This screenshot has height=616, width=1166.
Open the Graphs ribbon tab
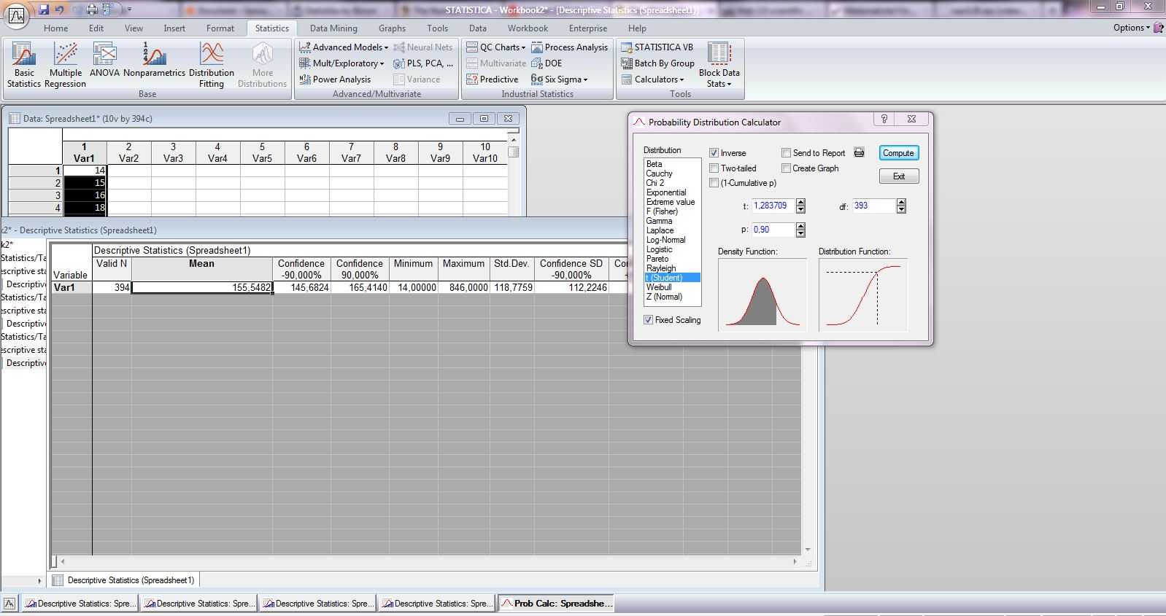[x=392, y=28]
